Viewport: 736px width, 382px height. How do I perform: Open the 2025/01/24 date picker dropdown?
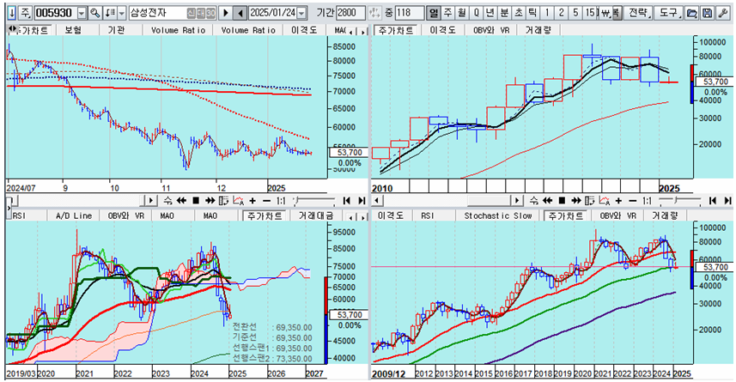pos(301,13)
